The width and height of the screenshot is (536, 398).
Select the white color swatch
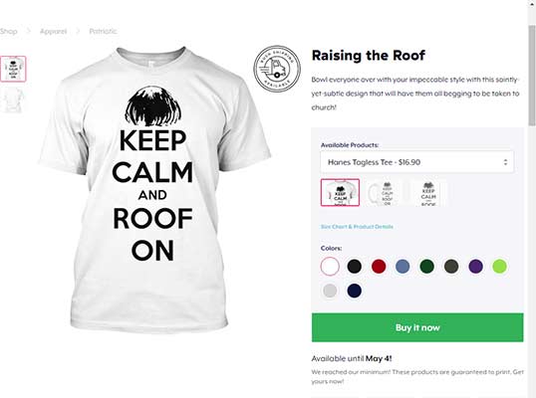(x=330, y=267)
